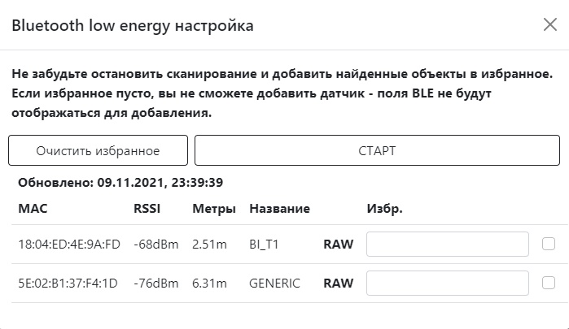Screen dimensions: 569x329
Task: Click the Название column header
Action: [x=279, y=209]
